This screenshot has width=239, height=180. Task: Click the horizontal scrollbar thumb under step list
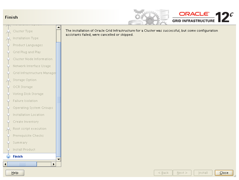point(22,164)
